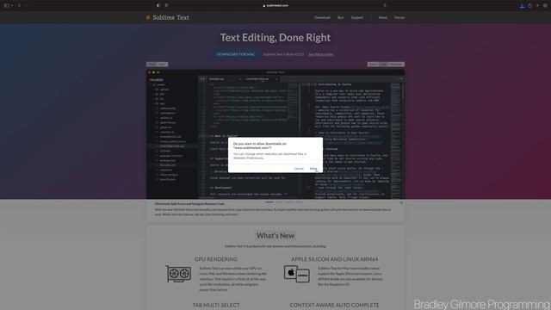Viewport: 551px width, 310px height.
Task: Click the pause icon right of slideshow caption
Action: coord(401,202)
